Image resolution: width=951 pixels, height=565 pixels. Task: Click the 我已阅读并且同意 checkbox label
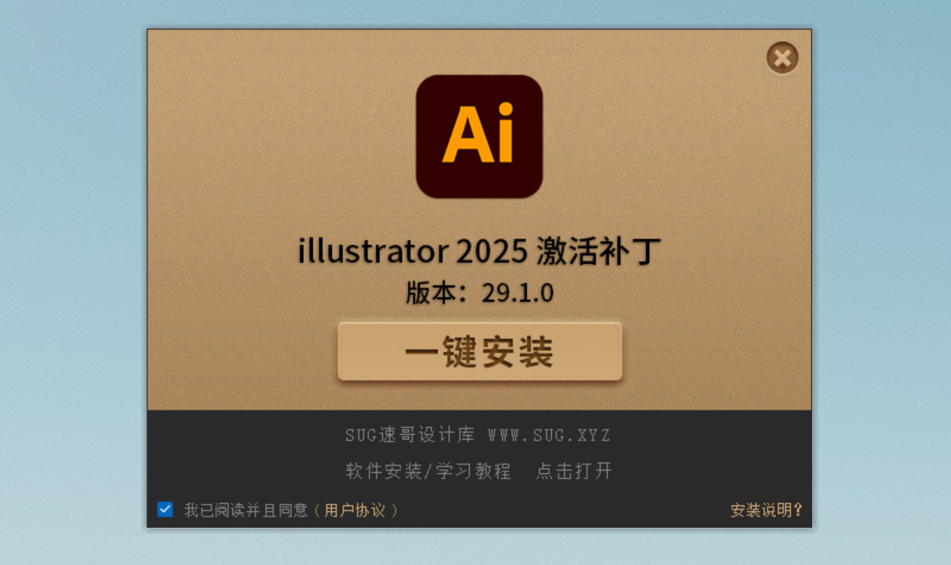(x=246, y=510)
